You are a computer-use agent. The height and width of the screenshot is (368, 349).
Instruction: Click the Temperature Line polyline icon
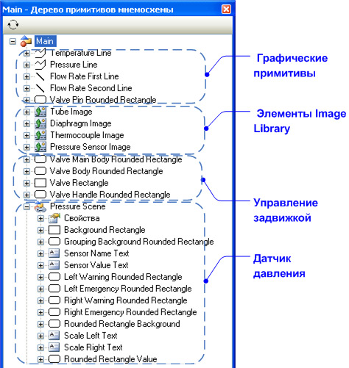pyautogui.click(x=40, y=53)
